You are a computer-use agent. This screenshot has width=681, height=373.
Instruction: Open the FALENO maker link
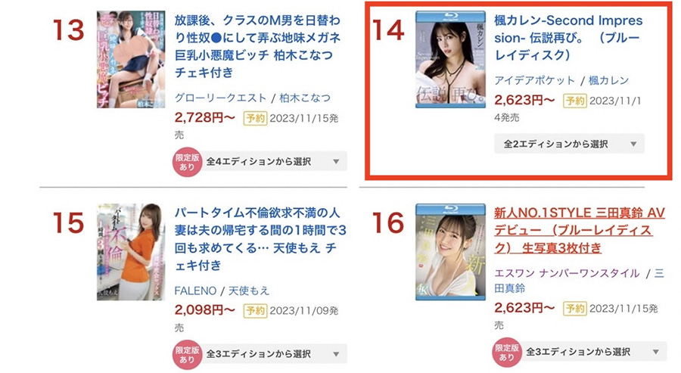click(x=195, y=291)
